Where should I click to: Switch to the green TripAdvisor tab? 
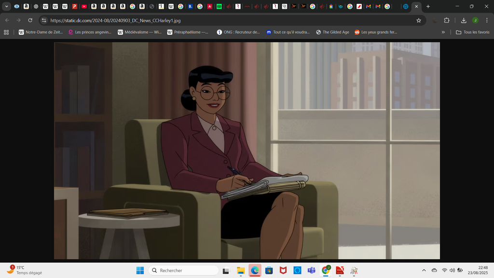tap(219, 6)
